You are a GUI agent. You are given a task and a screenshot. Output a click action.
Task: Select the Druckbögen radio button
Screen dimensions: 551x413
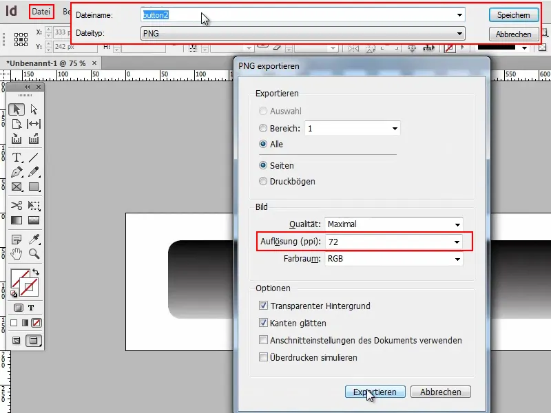point(263,181)
